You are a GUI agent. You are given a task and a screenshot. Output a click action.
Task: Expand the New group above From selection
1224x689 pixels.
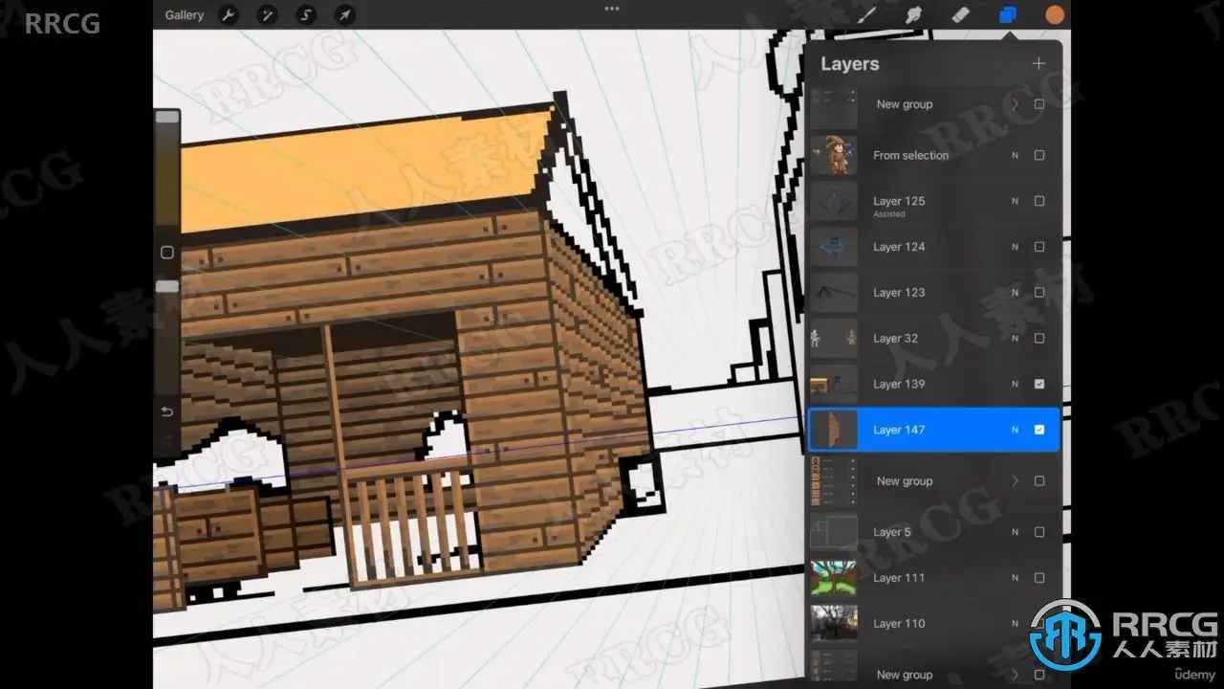1015,104
